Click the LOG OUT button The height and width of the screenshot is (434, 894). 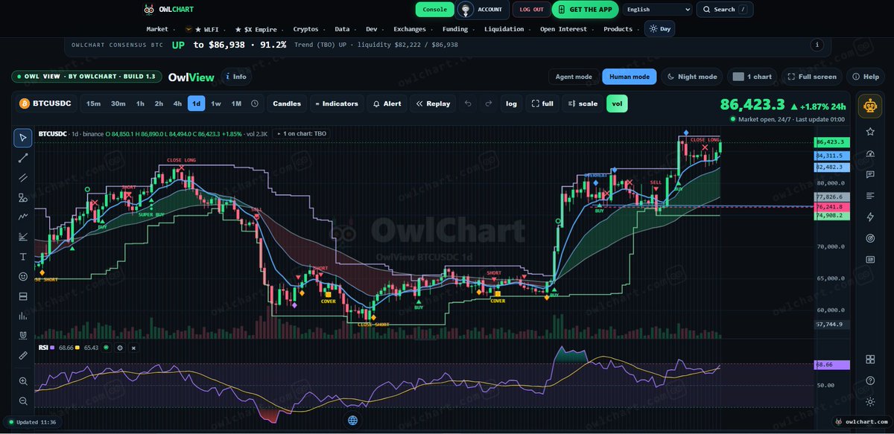coord(532,10)
